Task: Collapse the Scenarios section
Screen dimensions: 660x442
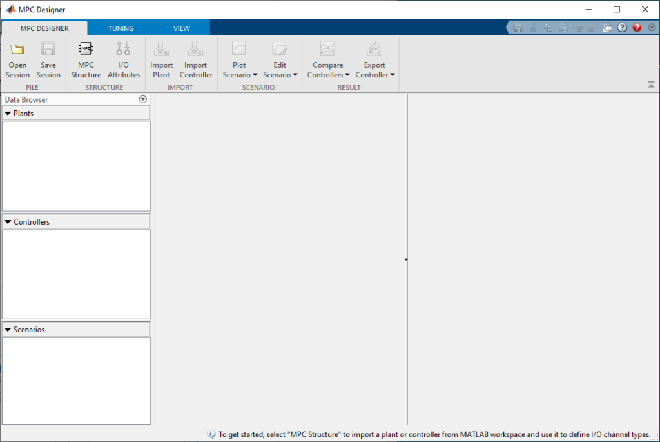Action: [x=8, y=330]
